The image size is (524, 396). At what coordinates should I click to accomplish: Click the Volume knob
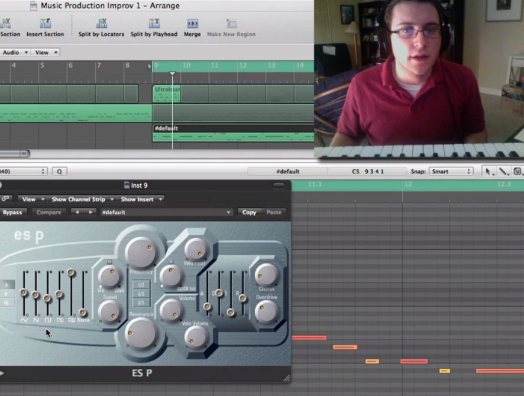(171, 310)
